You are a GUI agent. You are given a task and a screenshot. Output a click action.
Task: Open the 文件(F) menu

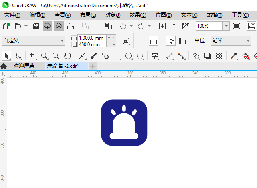[x=12, y=15]
